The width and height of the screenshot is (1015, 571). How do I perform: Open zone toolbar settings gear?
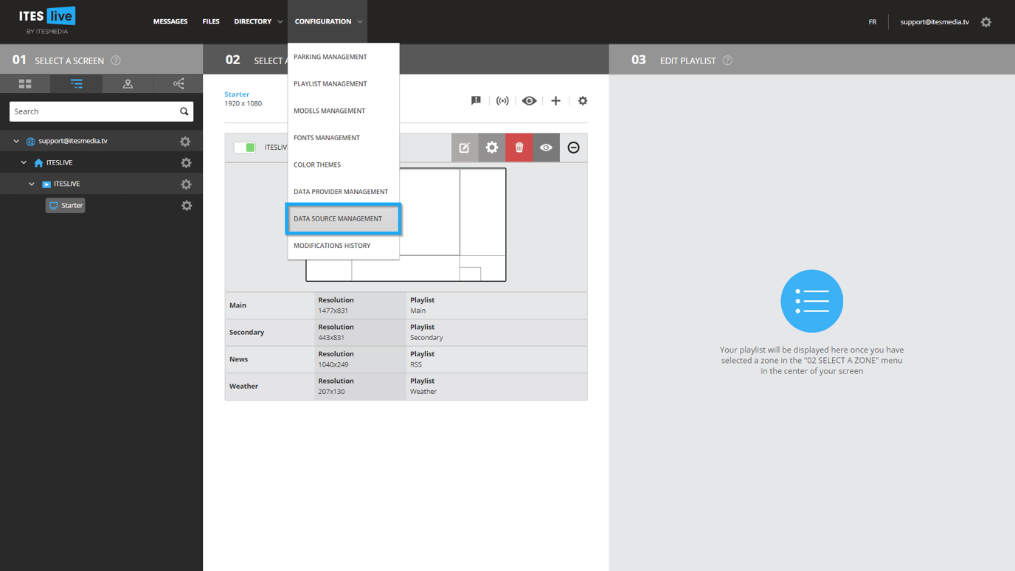click(583, 101)
